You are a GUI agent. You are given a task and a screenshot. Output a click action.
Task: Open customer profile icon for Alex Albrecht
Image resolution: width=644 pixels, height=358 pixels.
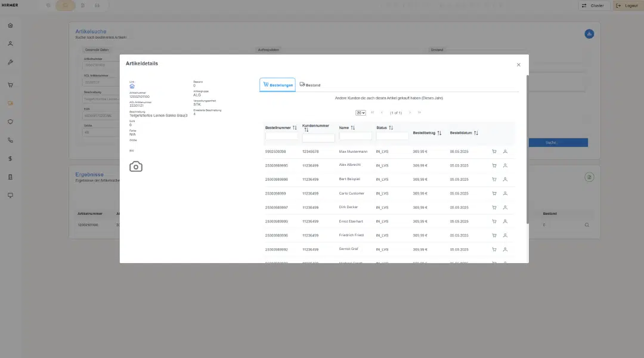pyautogui.click(x=505, y=166)
